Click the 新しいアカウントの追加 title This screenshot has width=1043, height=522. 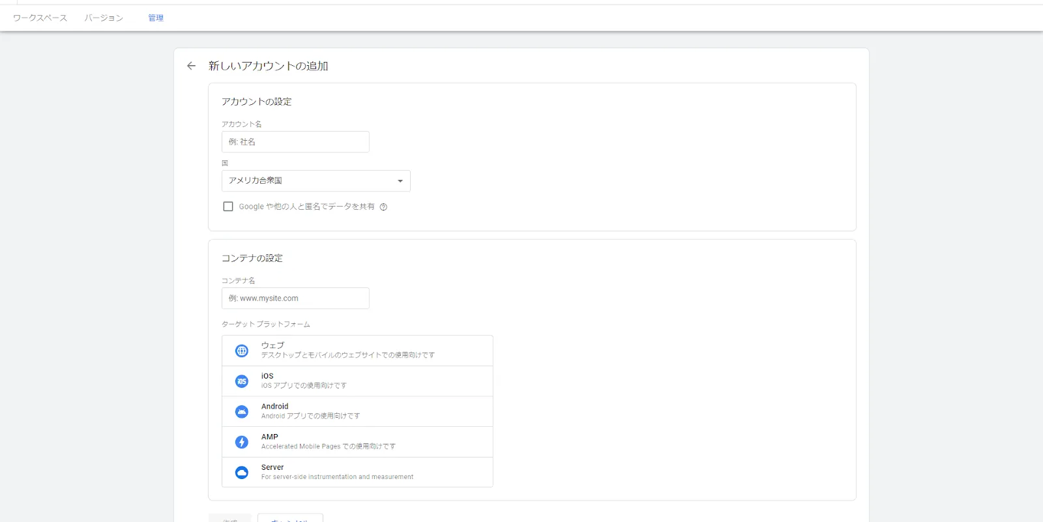[268, 66]
